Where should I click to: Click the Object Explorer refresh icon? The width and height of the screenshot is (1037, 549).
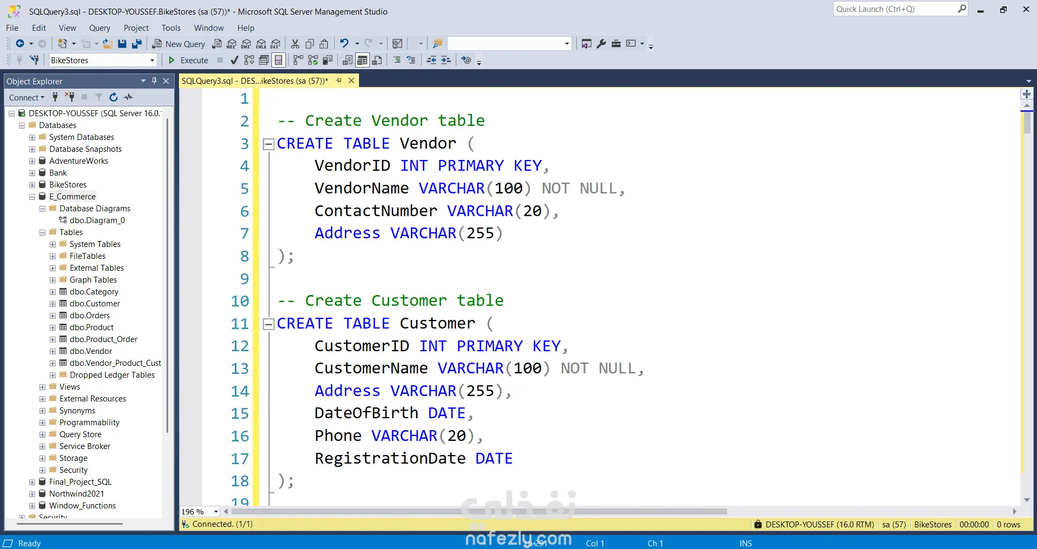[114, 97]
